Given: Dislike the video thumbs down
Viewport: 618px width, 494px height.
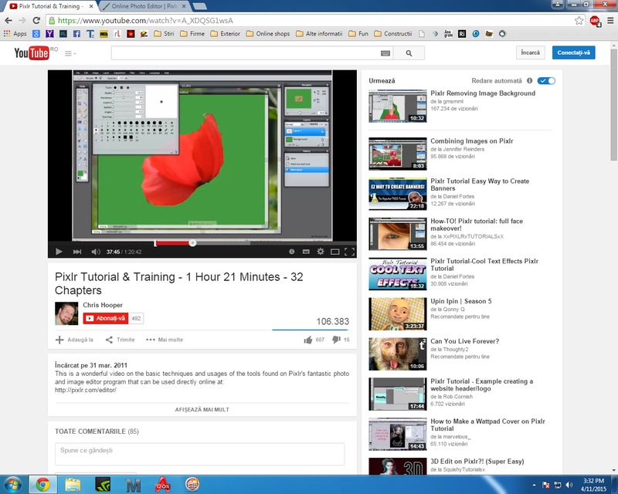Looking at the screenshot, I should pos(341,340).
